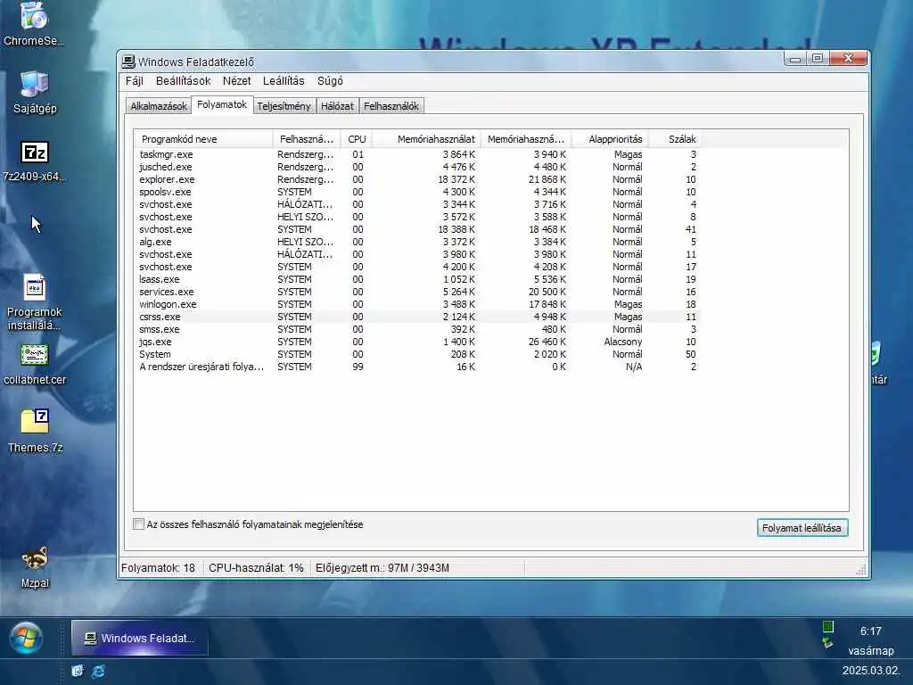Select the smss.exe process row
Screen dimensions: 913x685
tap(417, 329)
